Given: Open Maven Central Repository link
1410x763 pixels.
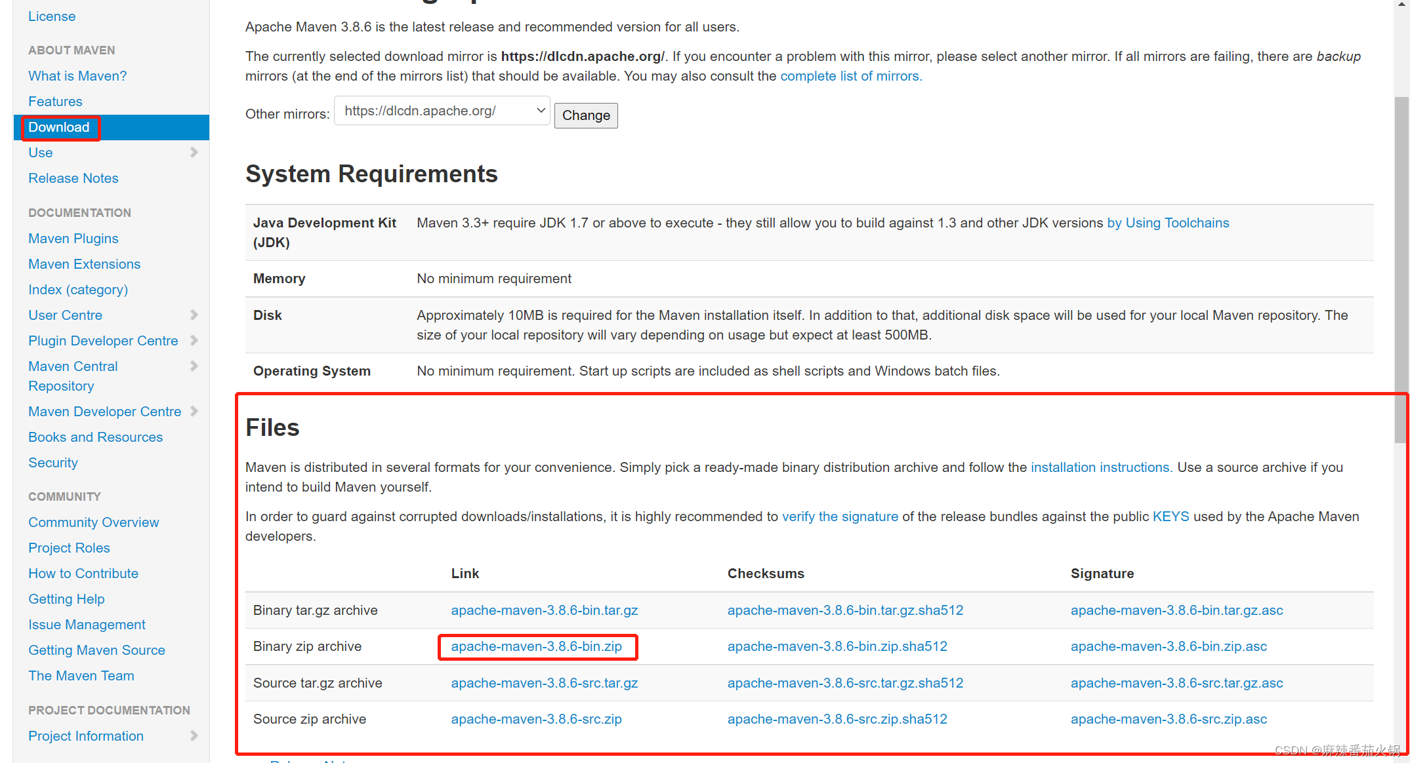Looking at the screenshot, I should coord(73,376).
